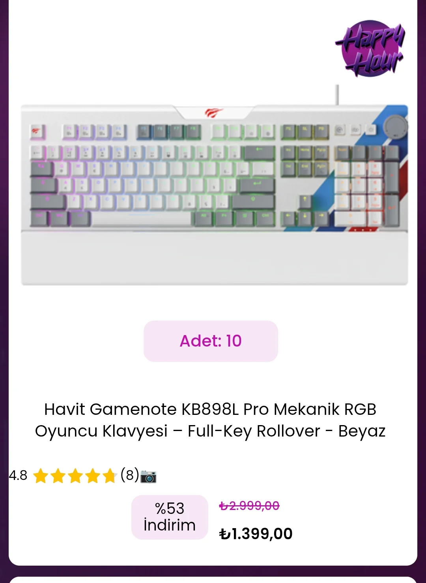Click the volume knob in keyboard image
Viewport: 426px width, 583px height.
(396, 127)
